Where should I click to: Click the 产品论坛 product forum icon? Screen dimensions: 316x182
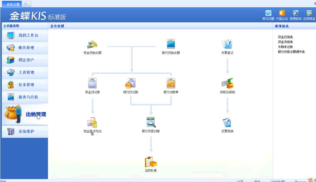tap(282, 13)
